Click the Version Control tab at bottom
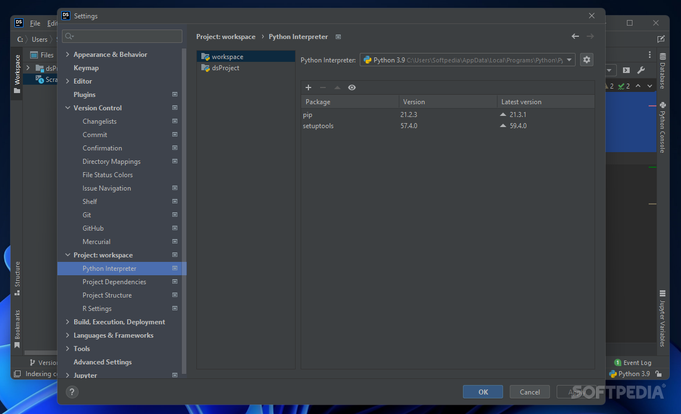 [x=44, y=363]
